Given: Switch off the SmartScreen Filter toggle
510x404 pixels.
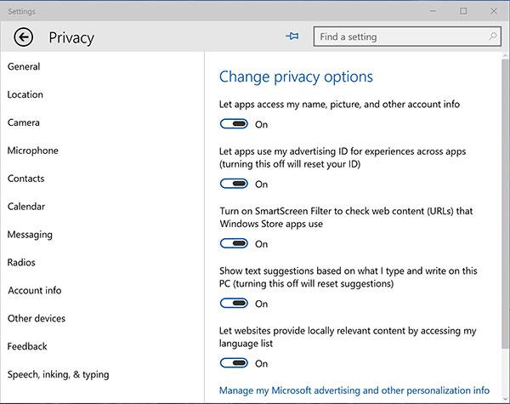Looking at the screenshot, I should pos(234,243).
